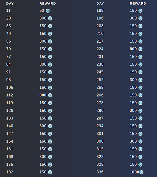Click the V-Bucks icon beside day 11 reward
Viewport: 157px width, 177px height.
[x=48, y=11]
